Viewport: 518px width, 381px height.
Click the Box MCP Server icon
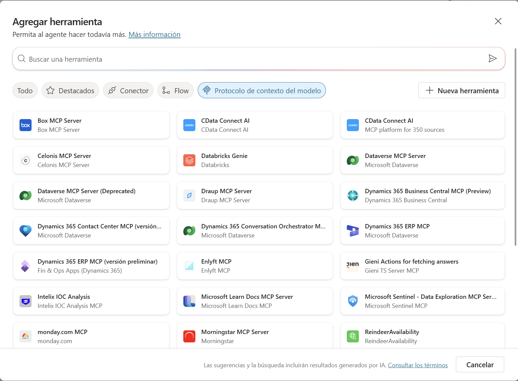click(x=25, y=125)
